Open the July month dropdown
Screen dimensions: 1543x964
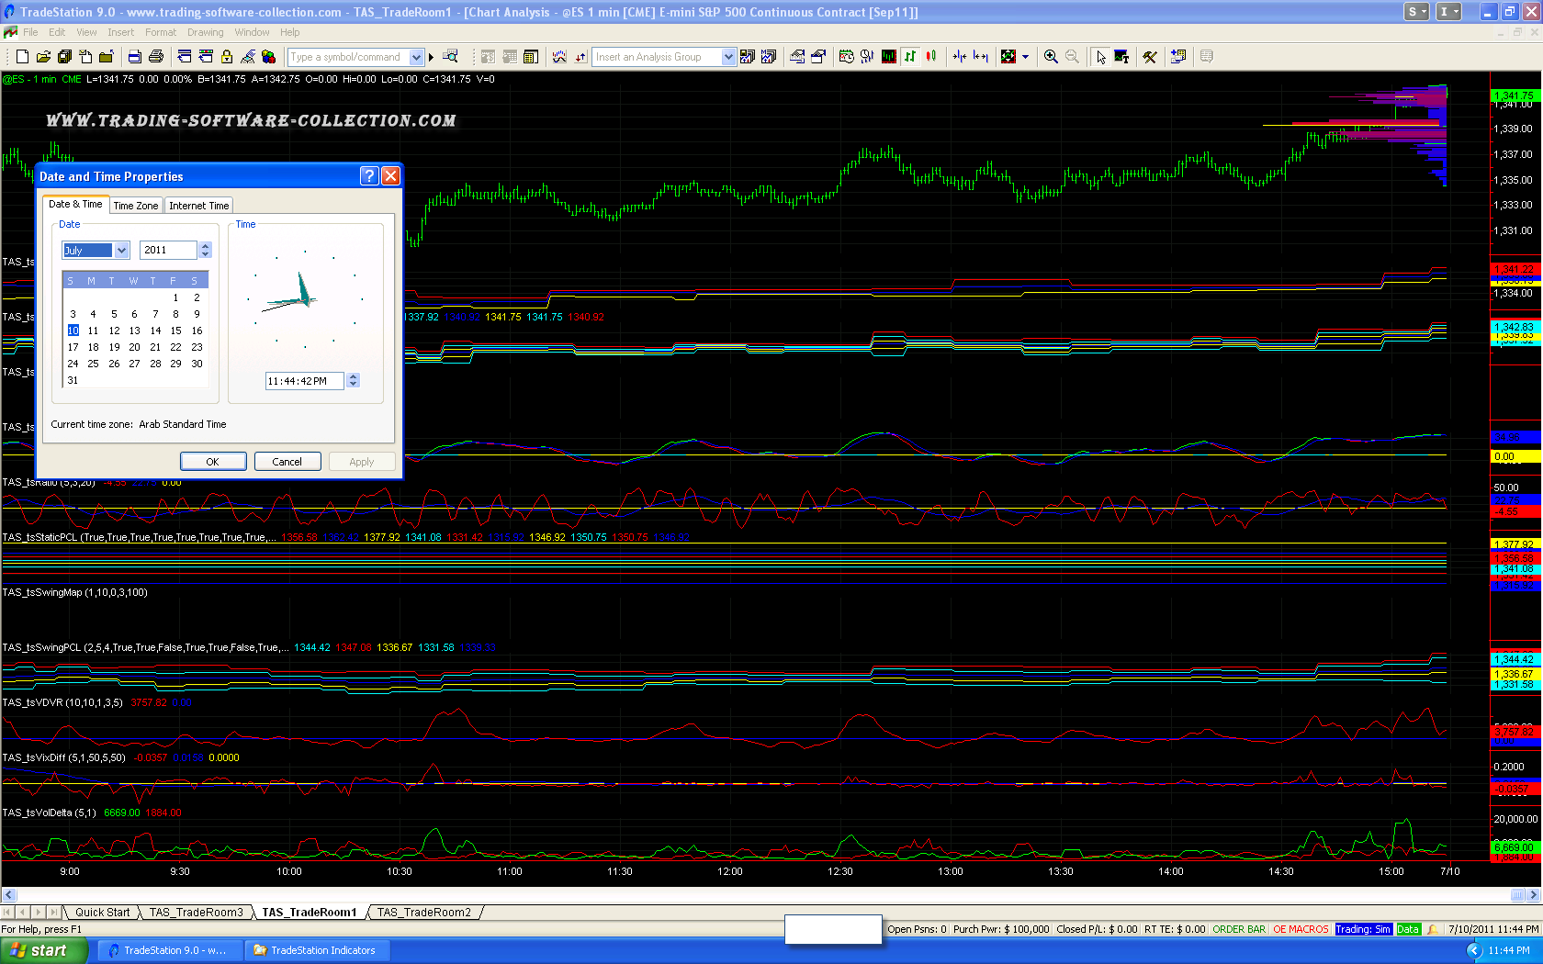(x=121, y=251)
